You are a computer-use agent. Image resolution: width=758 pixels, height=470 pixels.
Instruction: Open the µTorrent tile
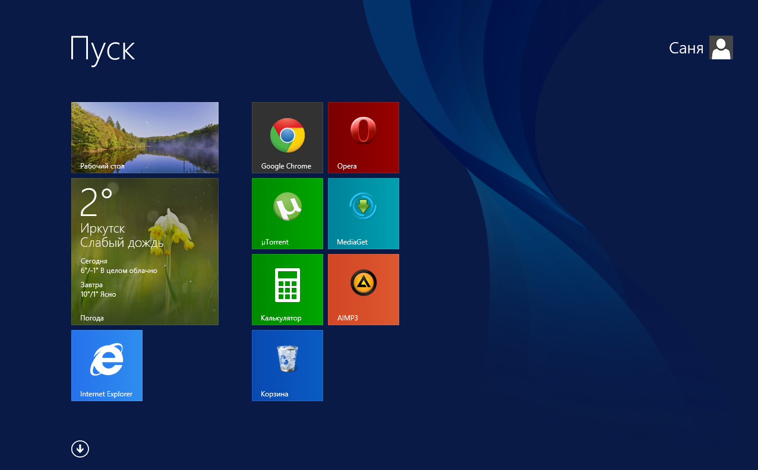pyautogui.click(x=288, y=214)
